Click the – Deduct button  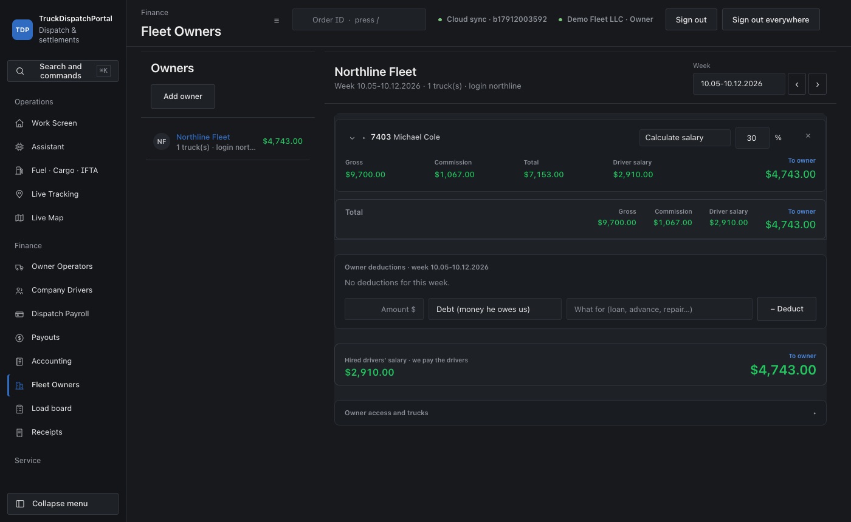click(787, 309)
